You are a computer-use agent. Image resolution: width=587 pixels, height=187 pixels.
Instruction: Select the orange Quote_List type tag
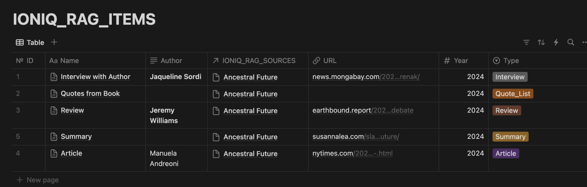[x=512, y=94]
